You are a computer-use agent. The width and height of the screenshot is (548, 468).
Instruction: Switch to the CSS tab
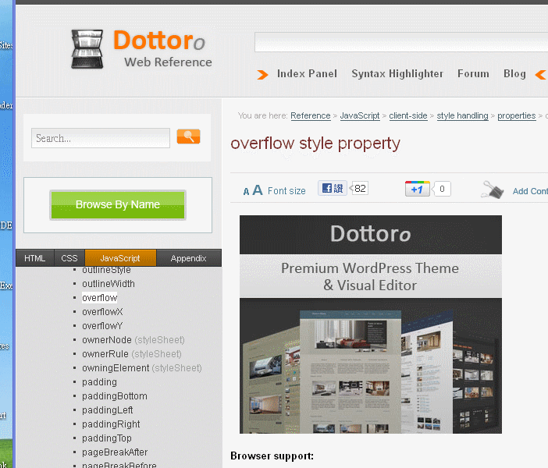[x=69, y=258]
